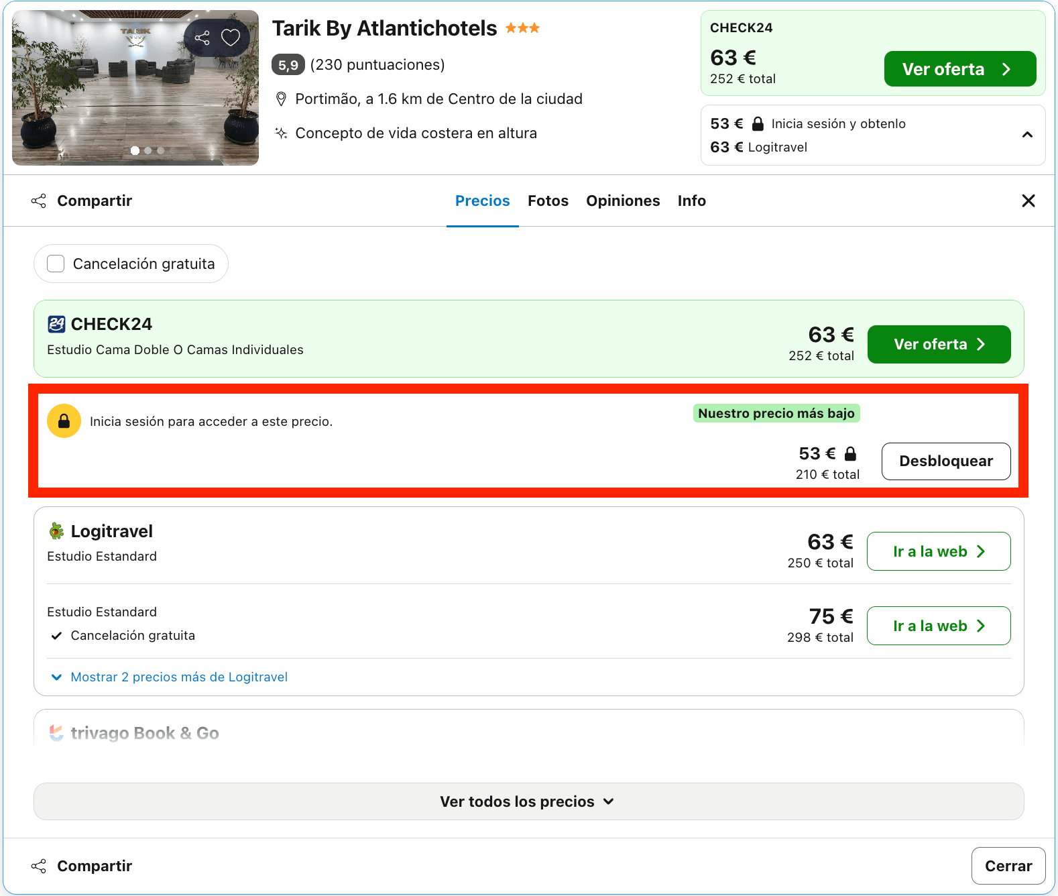Click the hotel name Tarik By Atlantichotels

coord(384,28)
